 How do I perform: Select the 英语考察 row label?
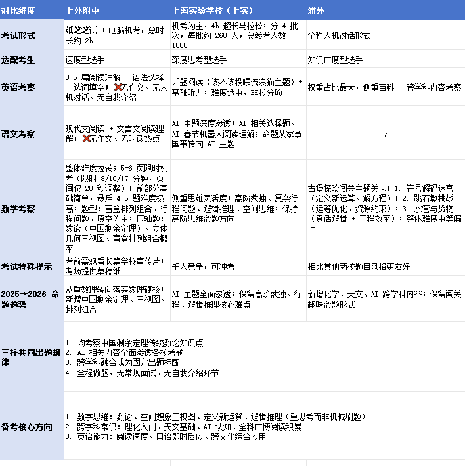(x=32, y=87)
